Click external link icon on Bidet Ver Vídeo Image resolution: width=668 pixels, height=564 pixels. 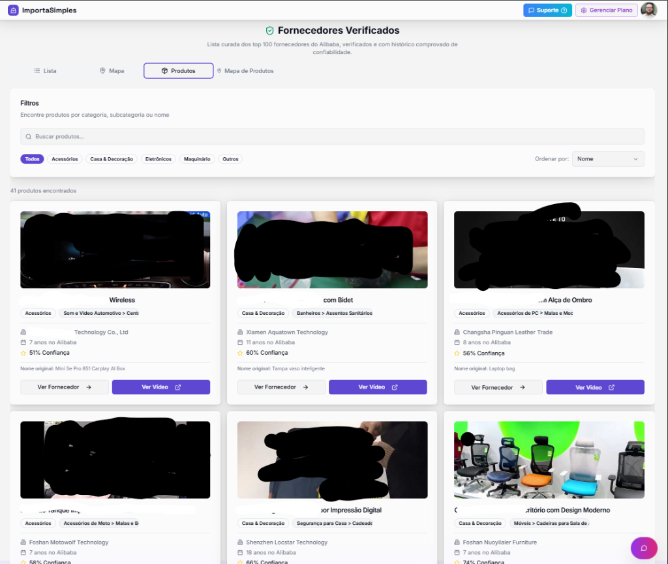pos(395,387)
